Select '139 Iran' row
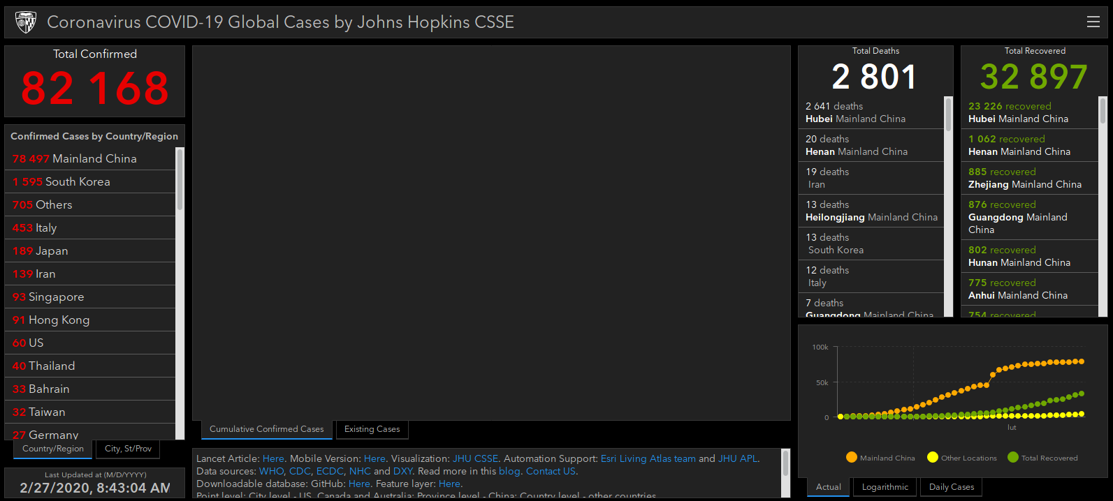The width and height of the screenshot is (1113, 501). [92, 274]
